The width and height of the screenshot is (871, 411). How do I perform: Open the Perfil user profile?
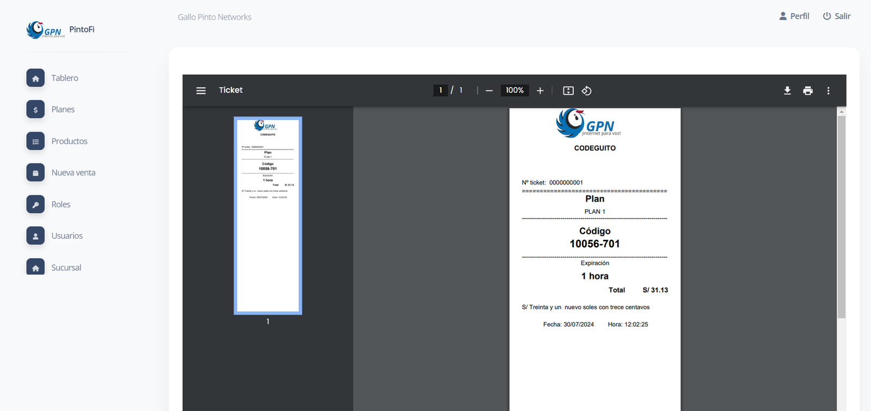tap(794, 16)
